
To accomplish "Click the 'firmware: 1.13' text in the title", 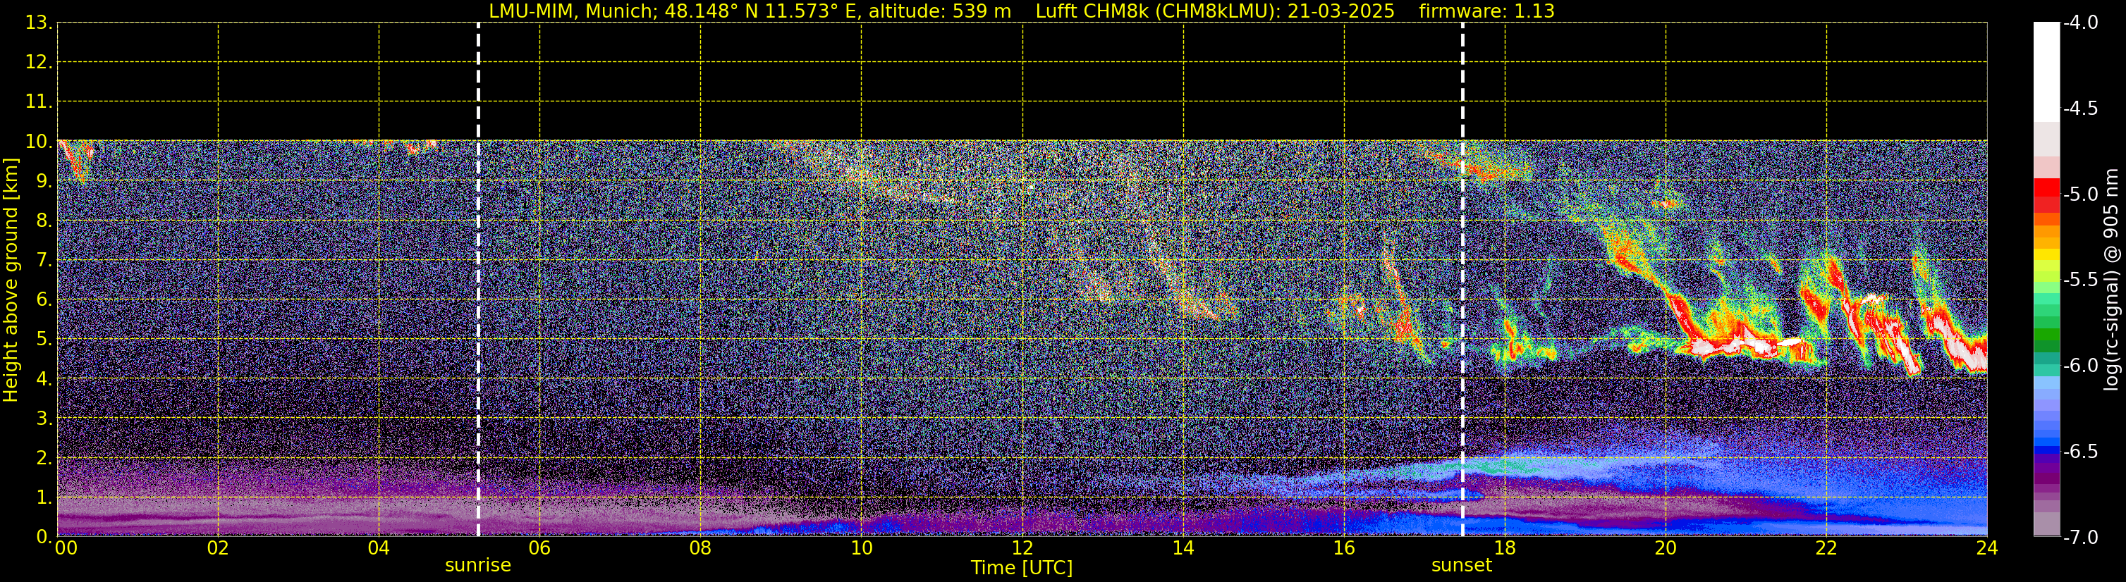I will point(1486,11).
